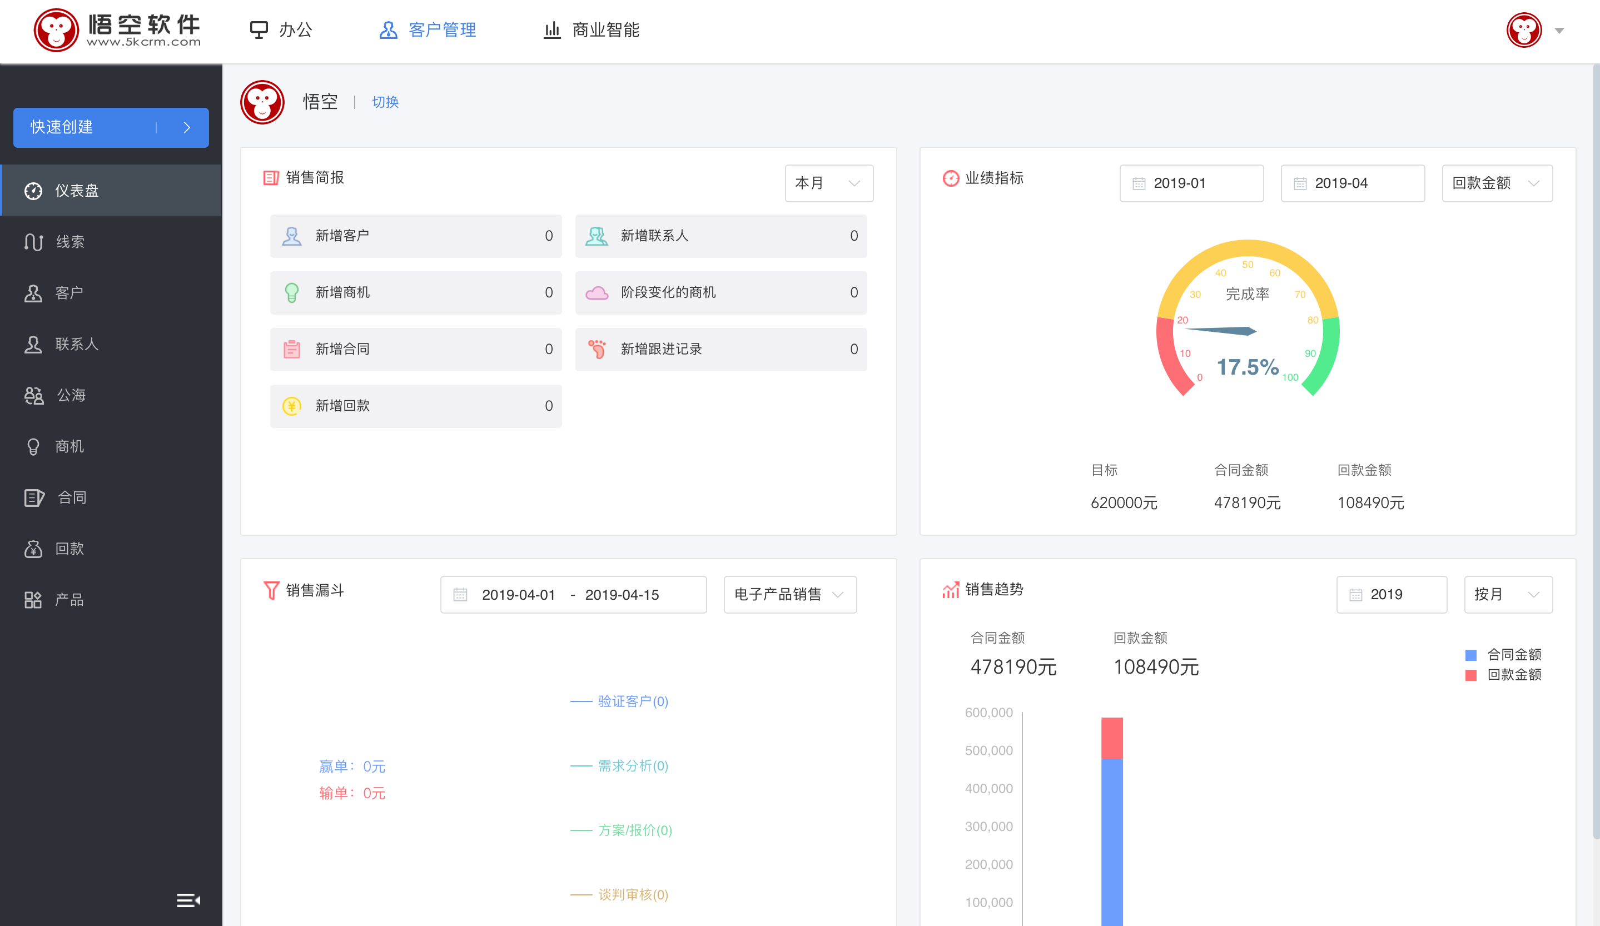Click the blue bar in sales trend chart
Screen dimensions: 1600x926
pyautogui.click(x=1112, y=842)
